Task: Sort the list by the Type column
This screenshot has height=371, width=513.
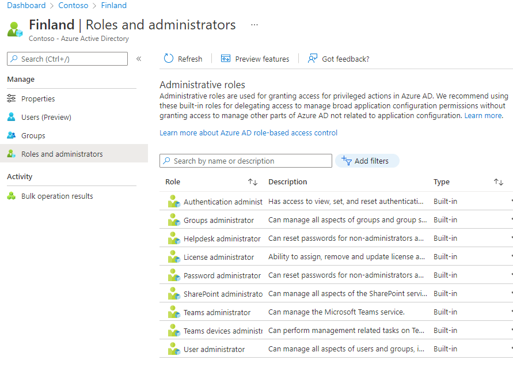Action: (498, 182)
